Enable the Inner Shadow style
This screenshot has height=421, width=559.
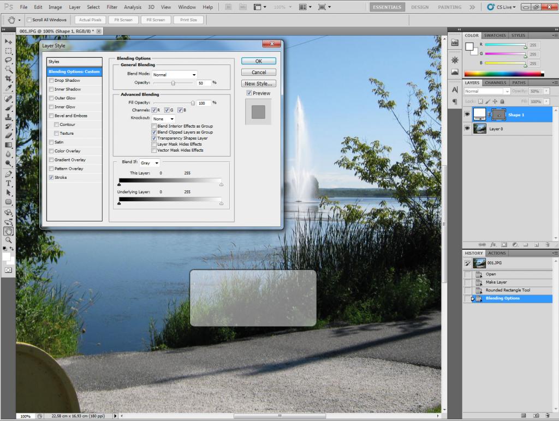point(51,89)
